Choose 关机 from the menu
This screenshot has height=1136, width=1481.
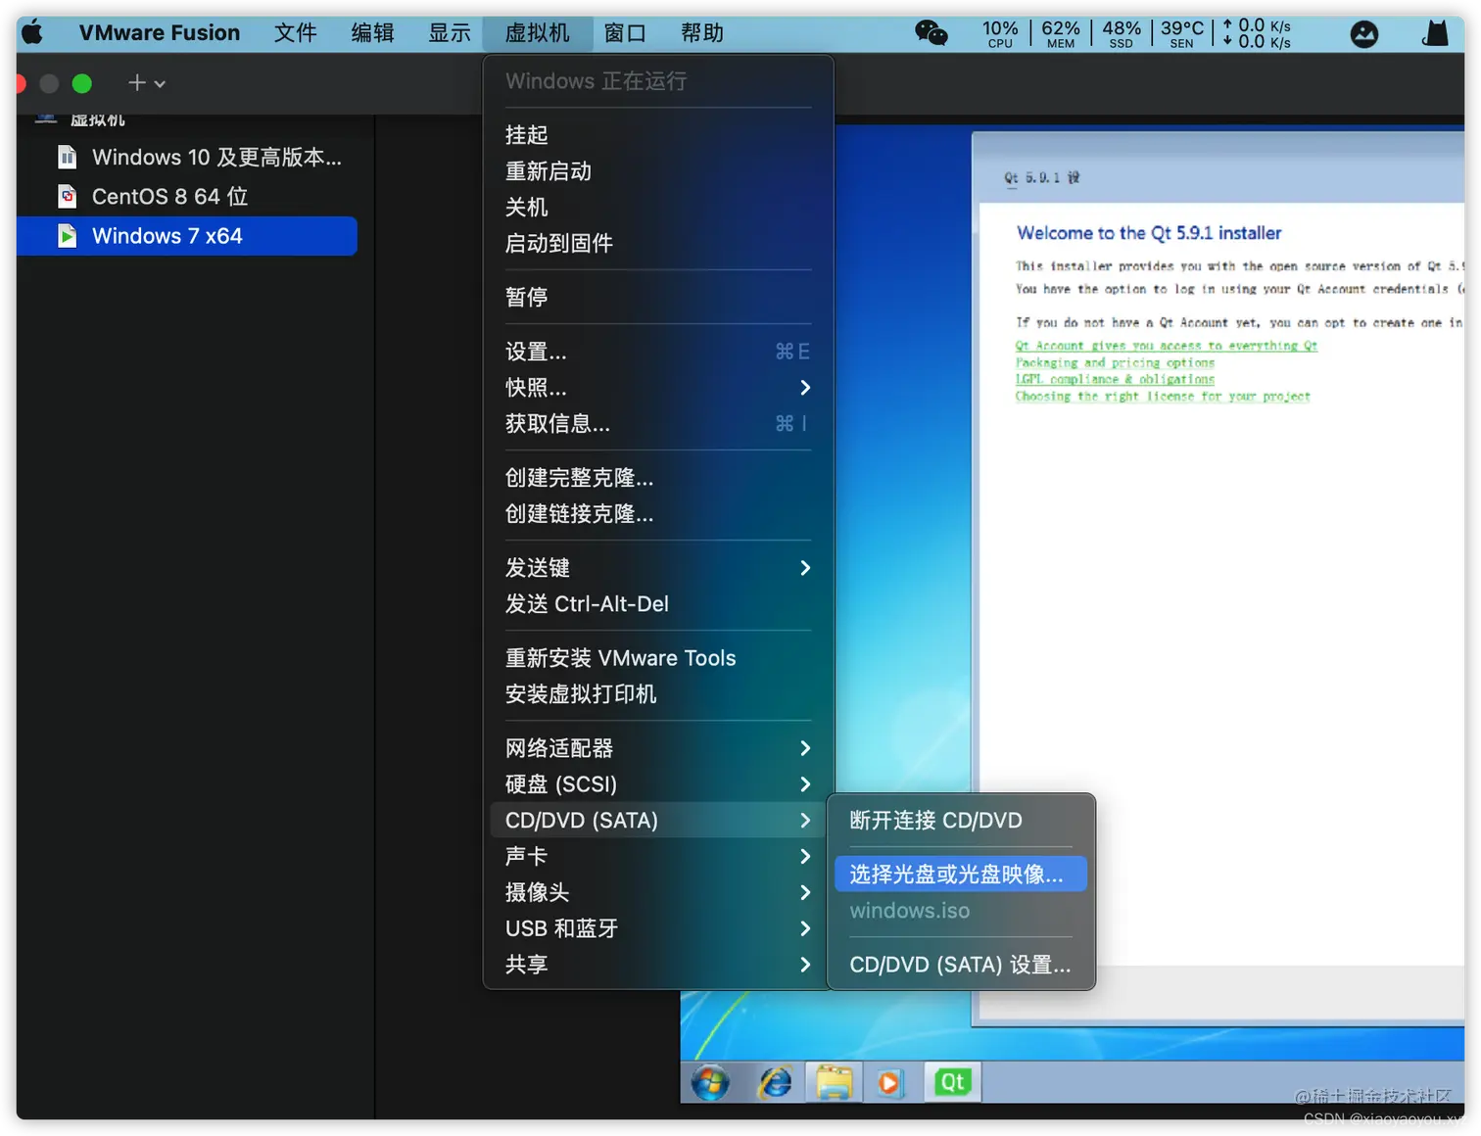(657, 208)
